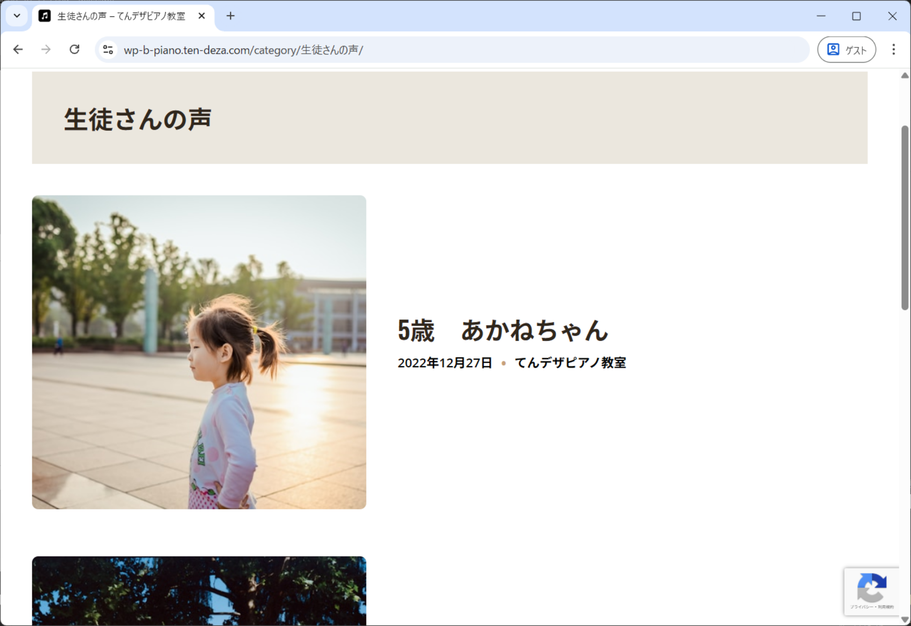911x626 pixels.
Task: Open the tree photo thumbnail below
Action: (x=199, y=590)
